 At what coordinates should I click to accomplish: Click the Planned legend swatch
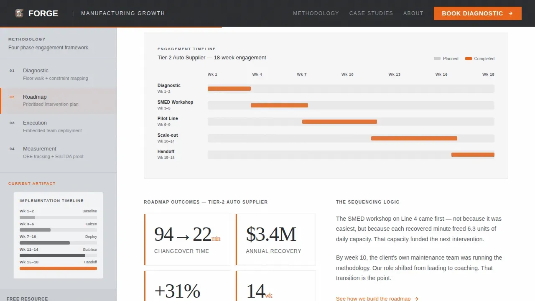(x=437, y=59)
